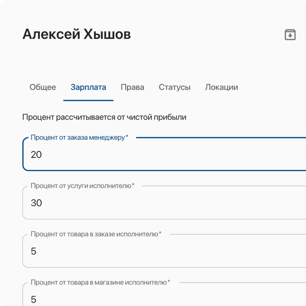Click the note about чистой прибыли calculation

point(104,117)
